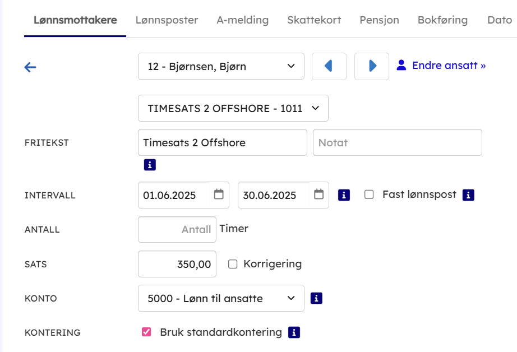Go to next employee with right arrow
The image size is (517, 352).
click(372, 66)
